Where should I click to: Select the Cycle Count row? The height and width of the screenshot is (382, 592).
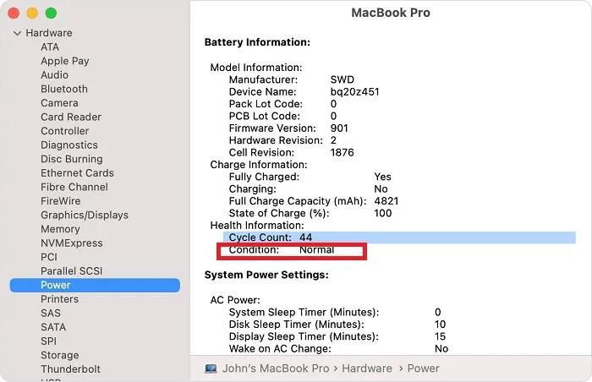(x=397, y=237)
